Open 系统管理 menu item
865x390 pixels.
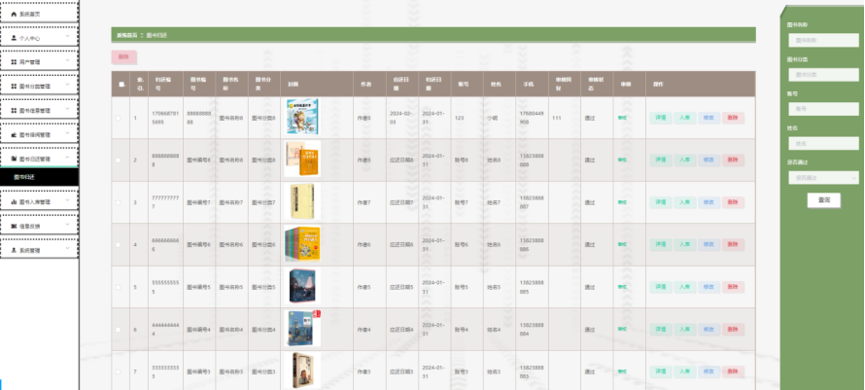pyautogui.click(x=39, y=250)
